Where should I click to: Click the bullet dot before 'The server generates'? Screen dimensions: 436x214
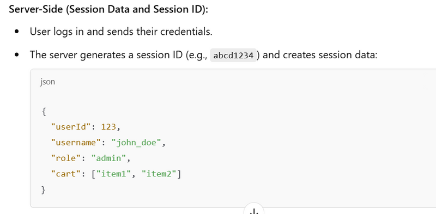coord(17,55)
